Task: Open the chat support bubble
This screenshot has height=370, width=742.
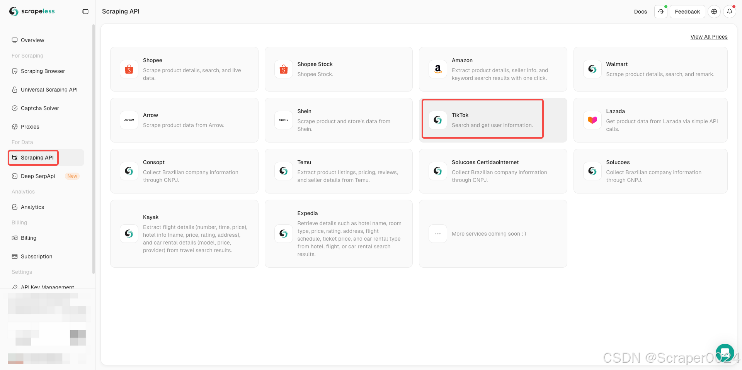Action: 725,353
